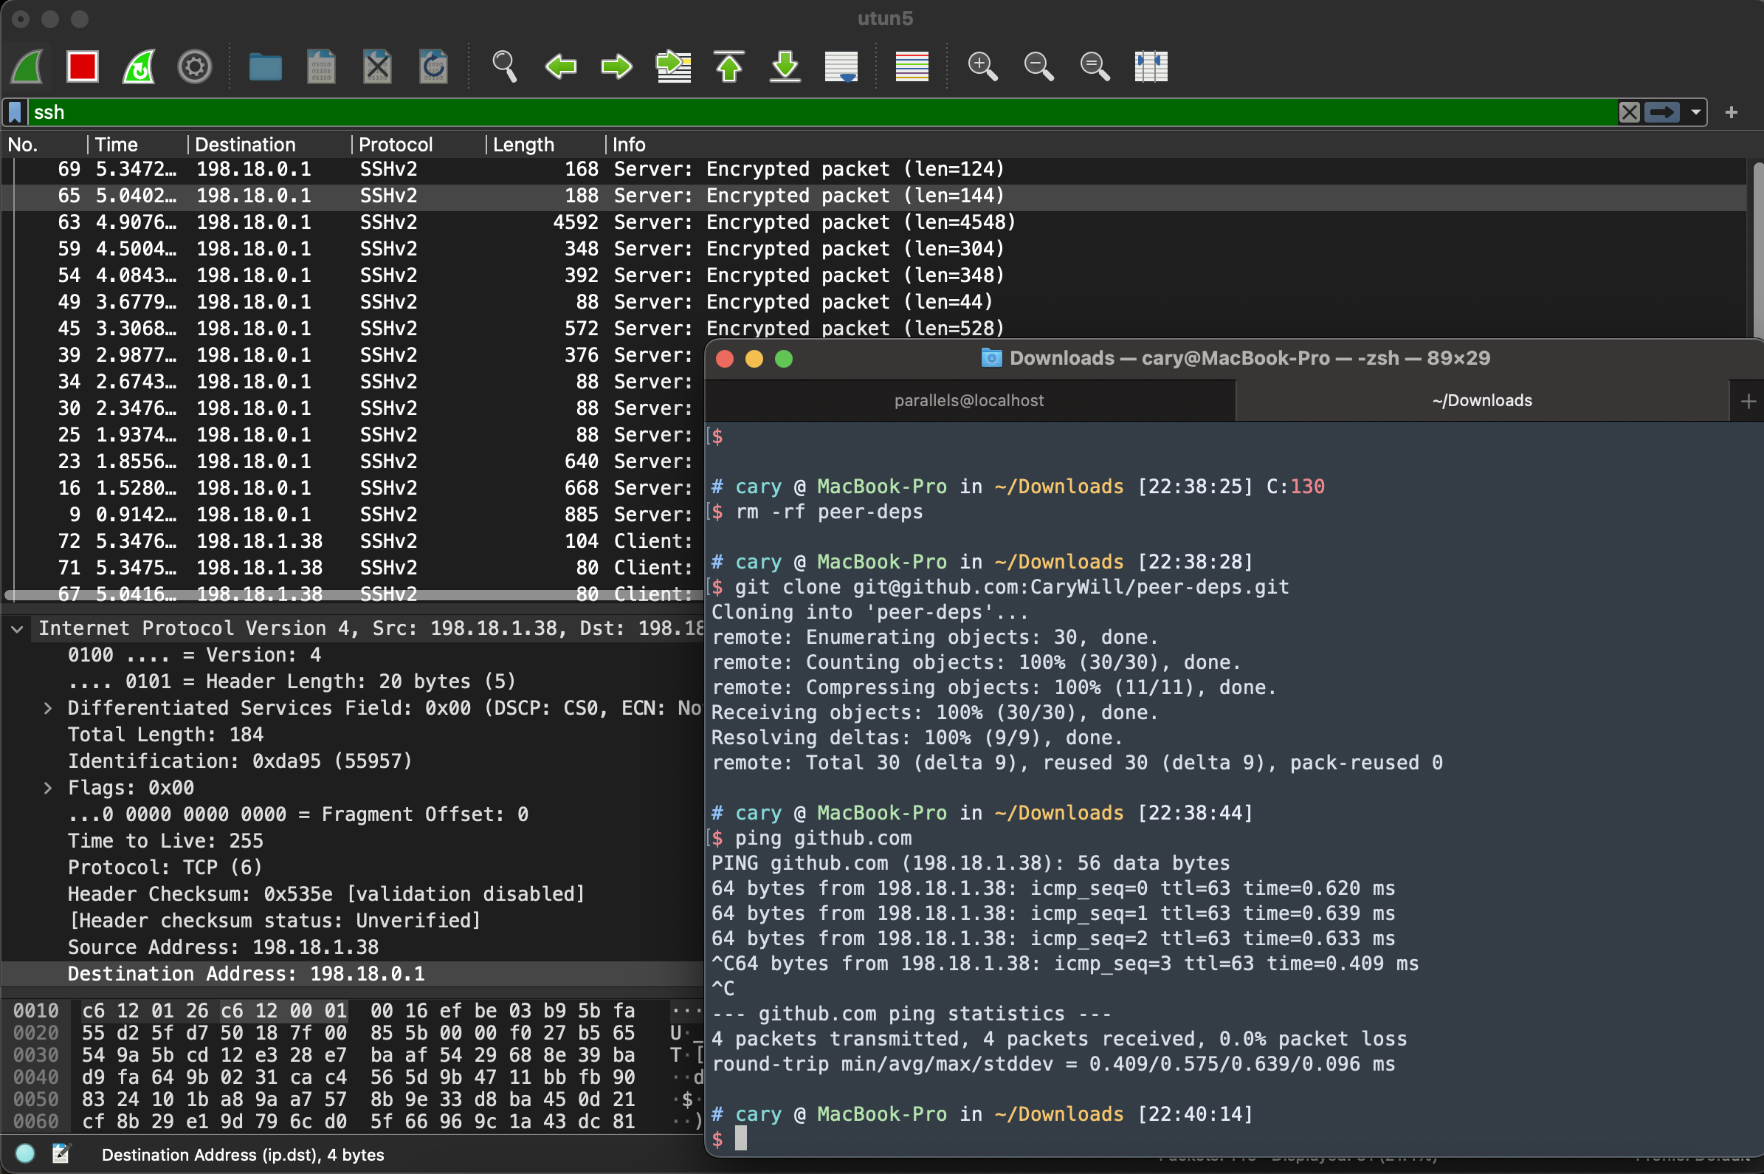Image resolution: width=1764 pixels, height=1174 pixels.
Task: Sort packets by the Destination column
Action: 269,145
